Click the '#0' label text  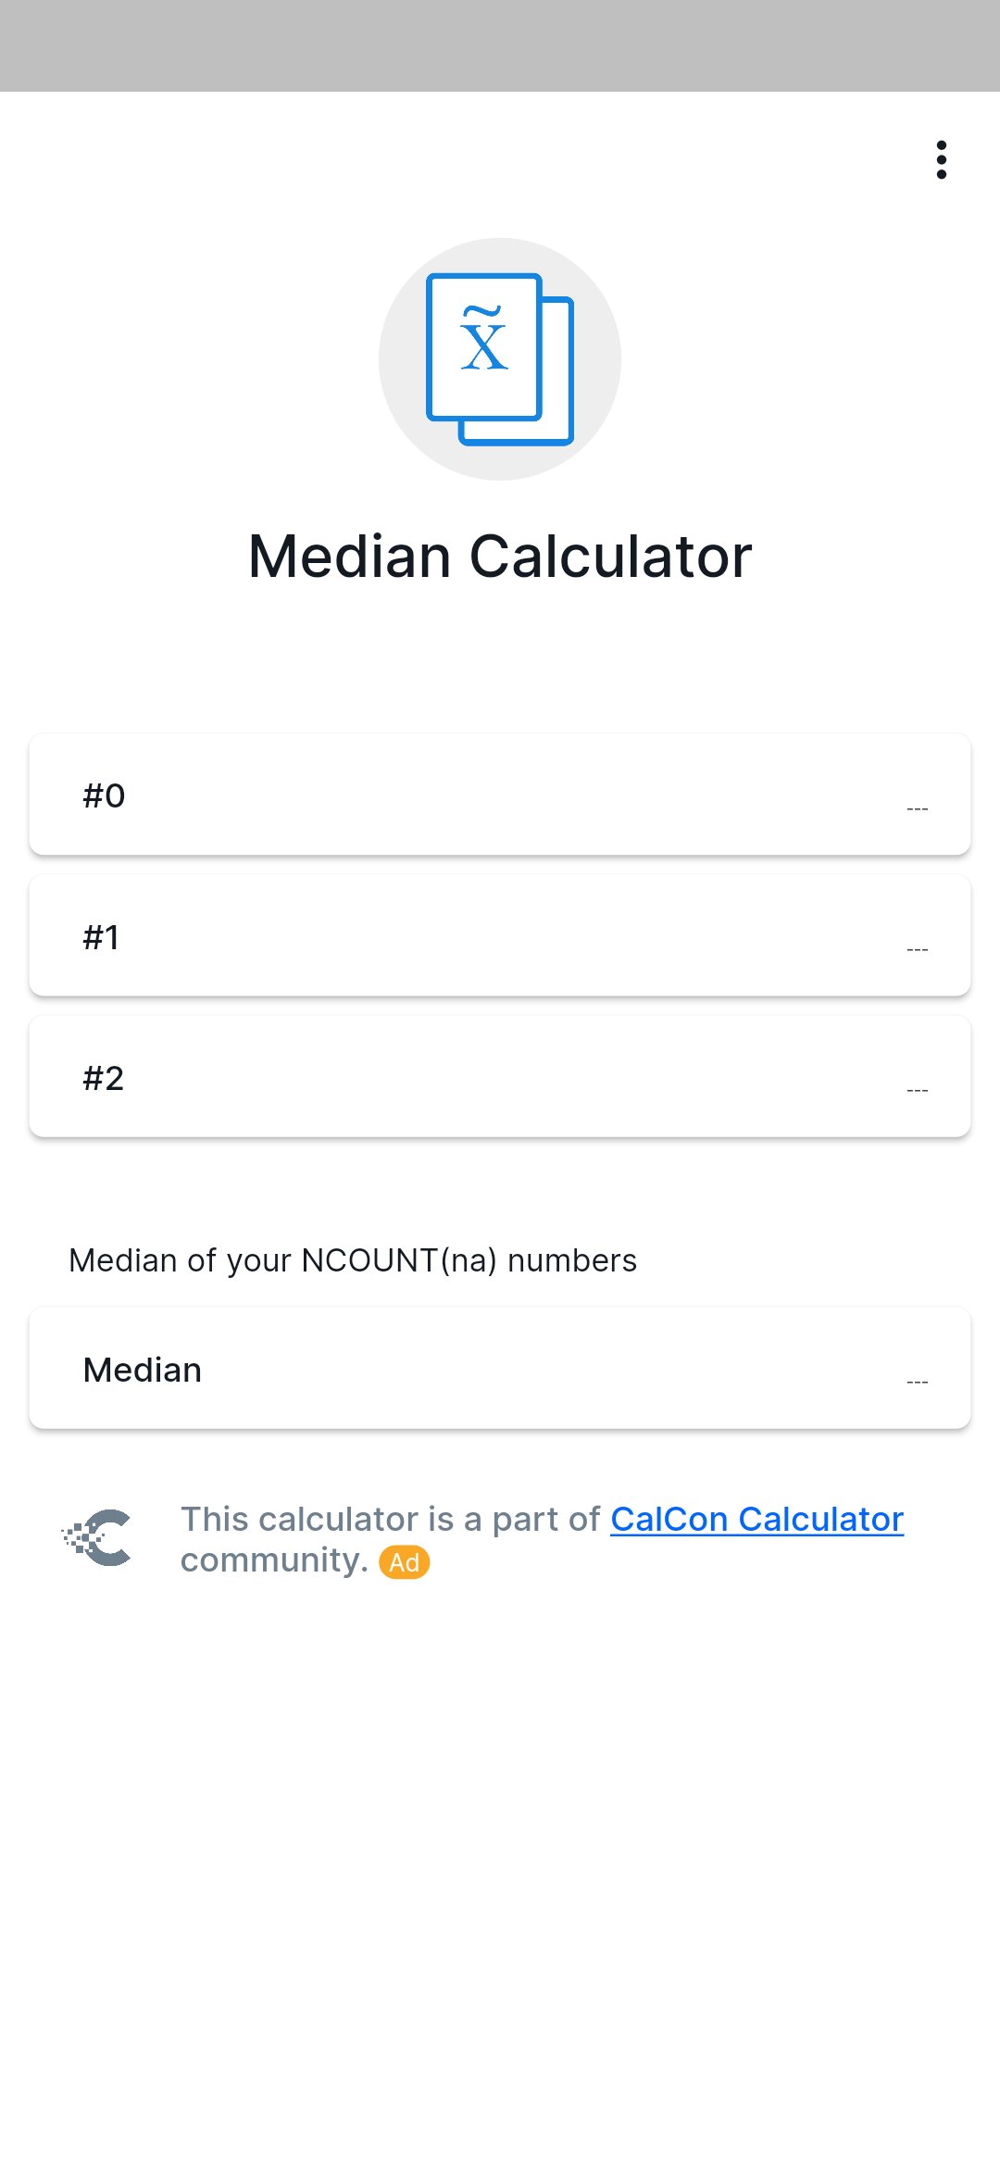[104, 795]
